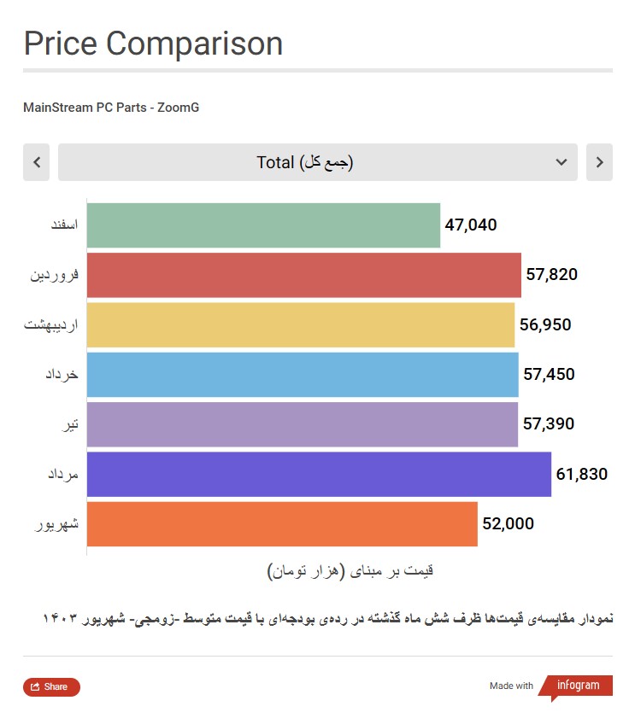Click the 47,040 value label
This screenshot has height=718, width=635.
tap(471, 225)
